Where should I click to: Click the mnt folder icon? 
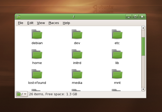(117, 74)
